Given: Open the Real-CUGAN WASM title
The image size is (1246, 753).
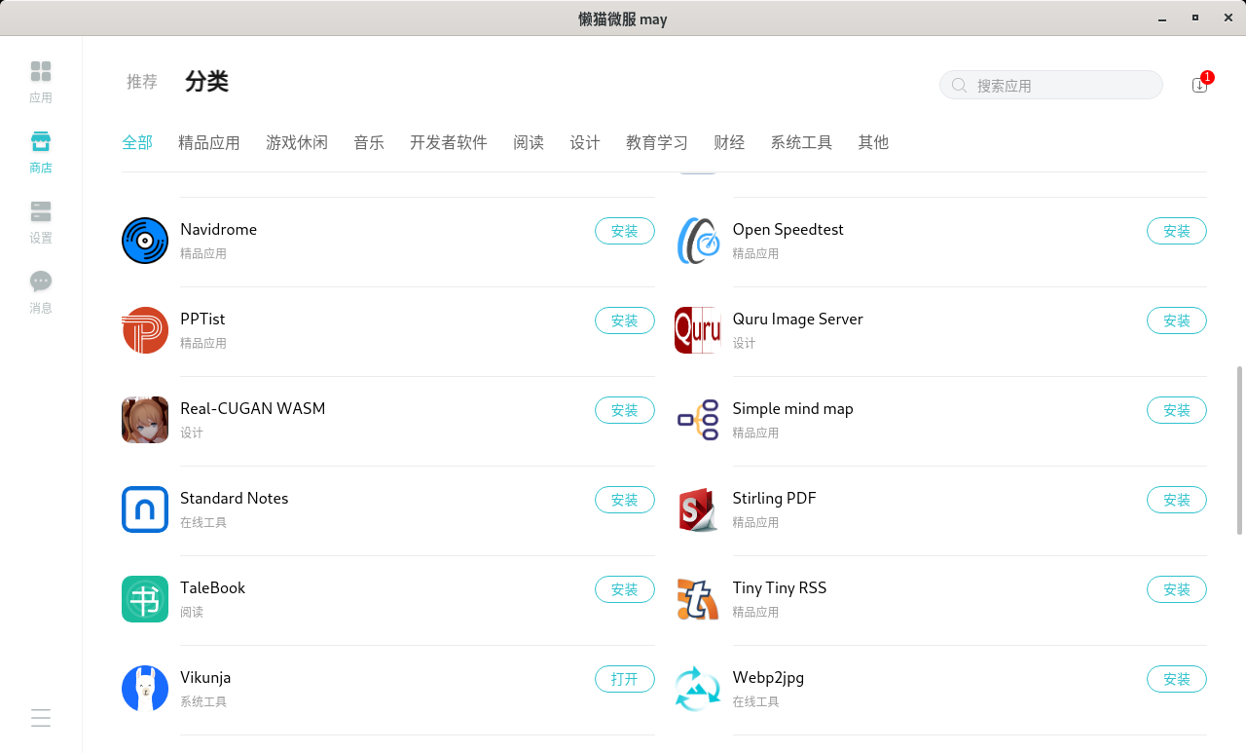Looking at the screenshot, I should [x=252, y=408].
